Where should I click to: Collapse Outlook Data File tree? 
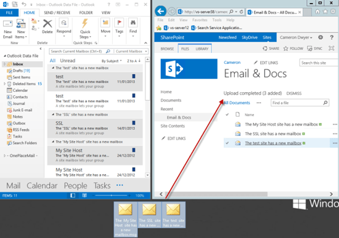pyautogui.click(x=4, y=56)
